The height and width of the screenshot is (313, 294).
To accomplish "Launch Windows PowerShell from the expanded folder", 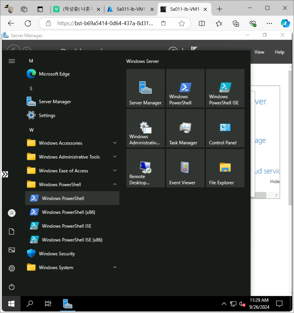I will tap(72, 198).
